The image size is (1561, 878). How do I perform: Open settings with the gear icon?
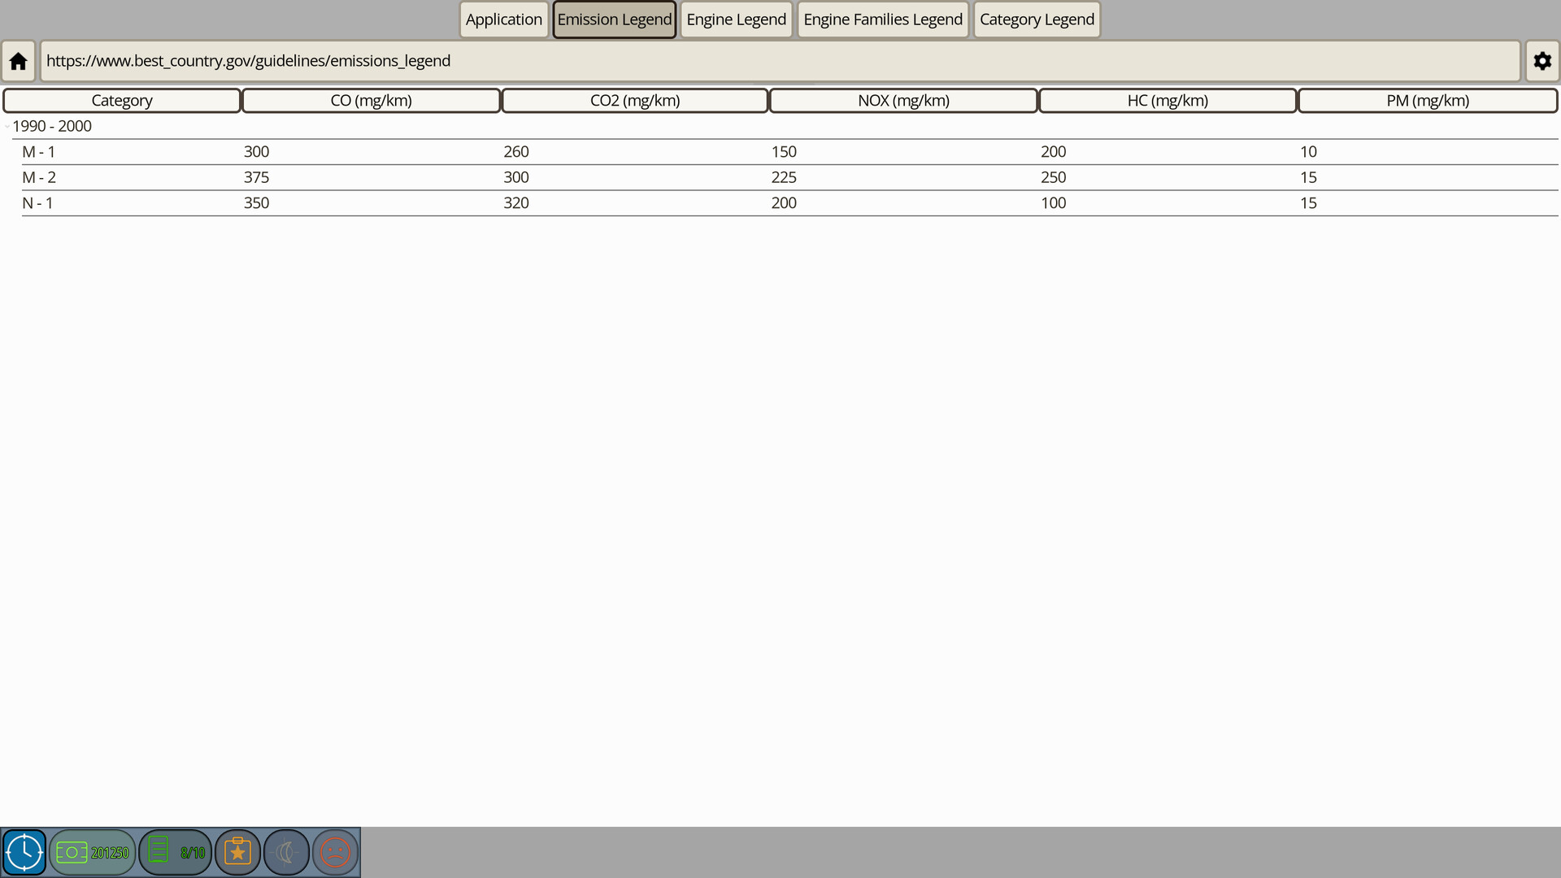coord(1541,61)
